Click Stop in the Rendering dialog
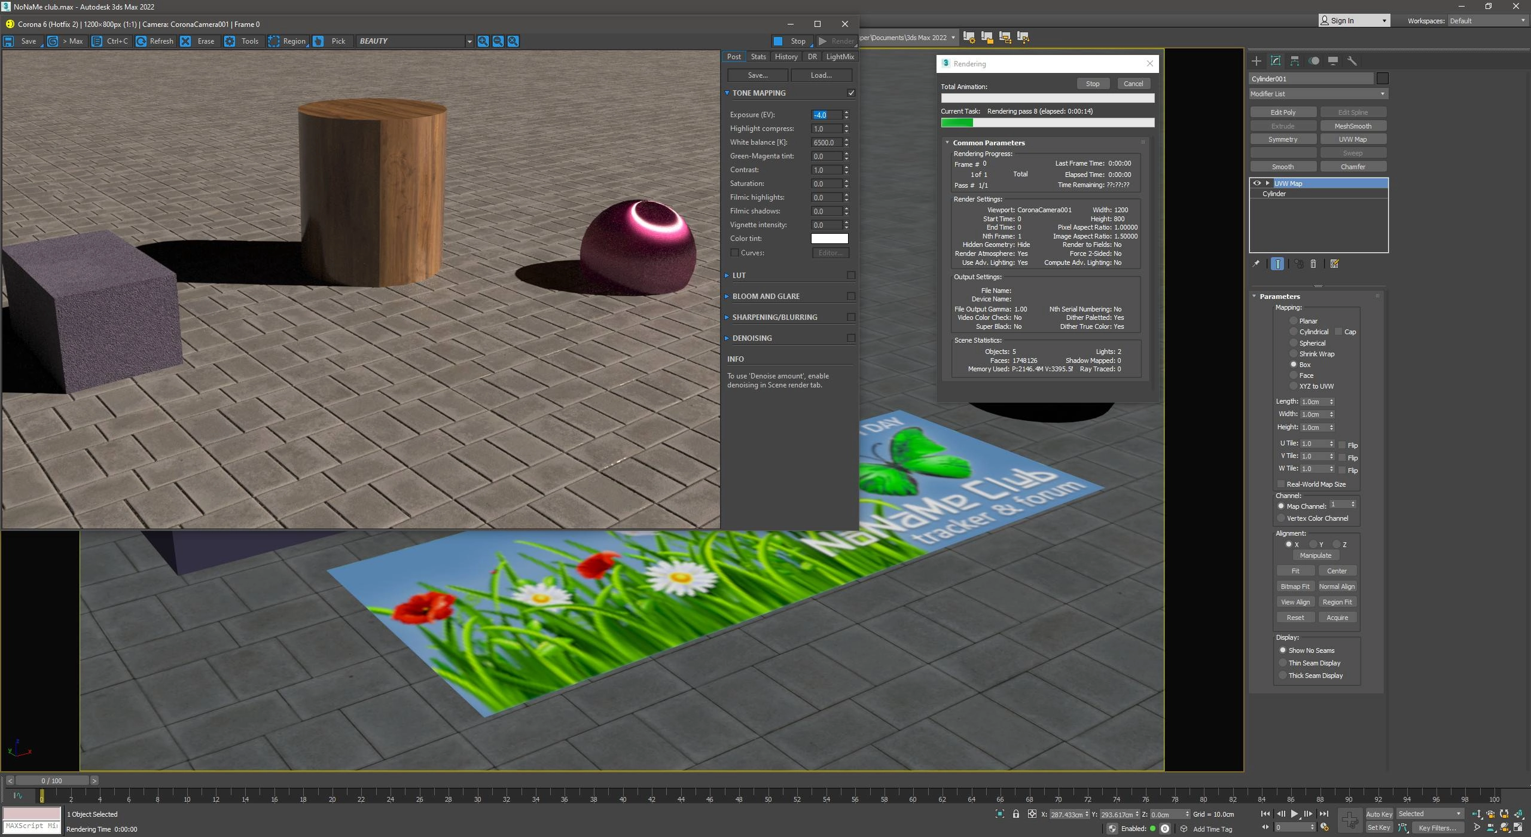 tap(1093, 84)
